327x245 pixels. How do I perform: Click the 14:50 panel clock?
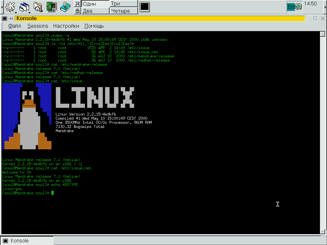310,4
